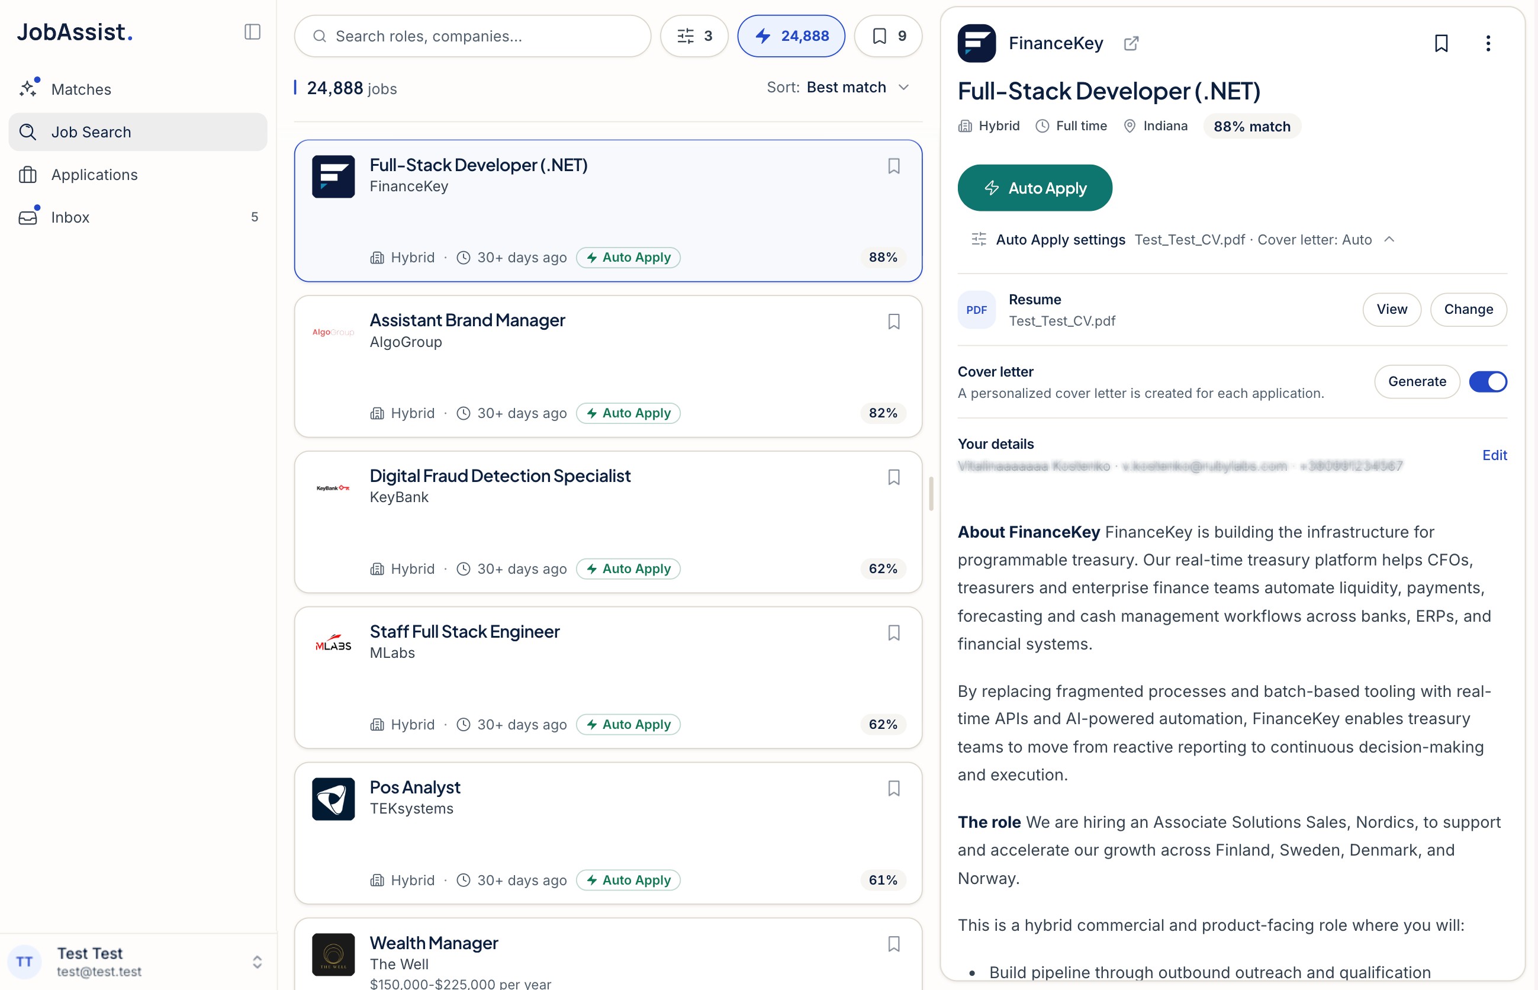View the Test_Test_CV.pdf resume
Screen dimensions: 1538x990
click(x=1391, y=309)
